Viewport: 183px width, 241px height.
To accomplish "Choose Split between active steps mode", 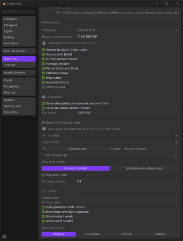I will (x=144, y=169).
